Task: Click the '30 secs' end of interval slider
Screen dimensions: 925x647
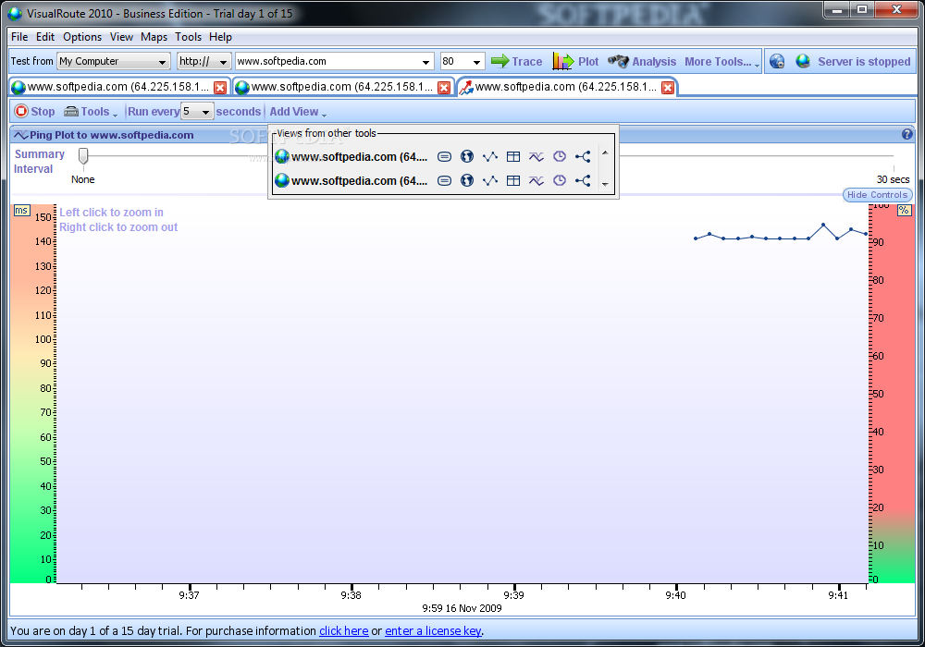Action: click(893, 179)
